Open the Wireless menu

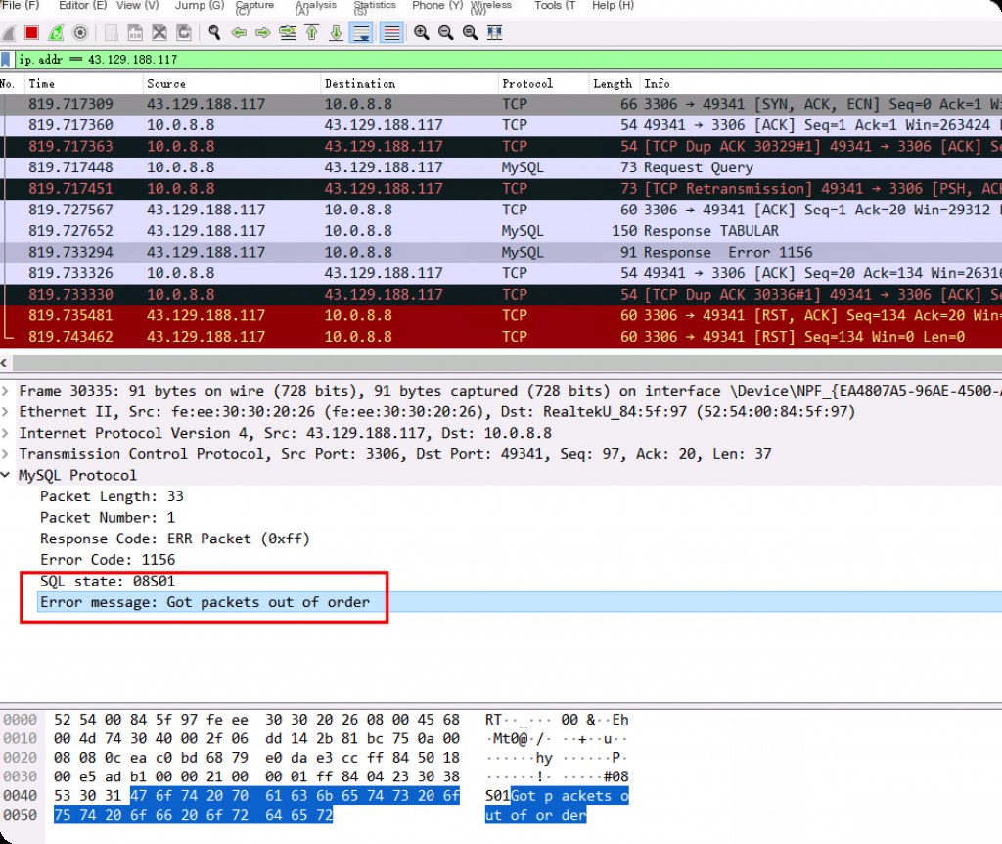[x=491, y=7]
